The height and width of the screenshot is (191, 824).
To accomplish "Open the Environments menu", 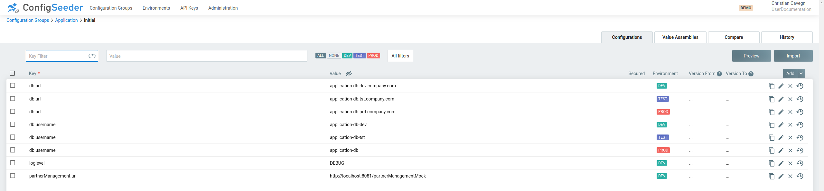I will (x=156, y=8).
